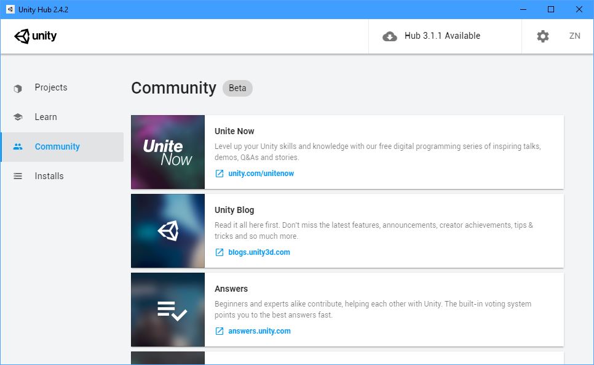The height and width of the screenshot is (365, 594).
Task: Click external link icon beside unity.com/unitenow
Action: tap(220, 174)
